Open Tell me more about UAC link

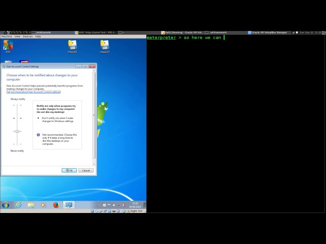tap(34, 91)
